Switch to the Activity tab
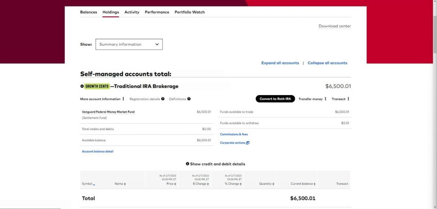The width and height of the screenshot is (437, 209). pos(132,12)
